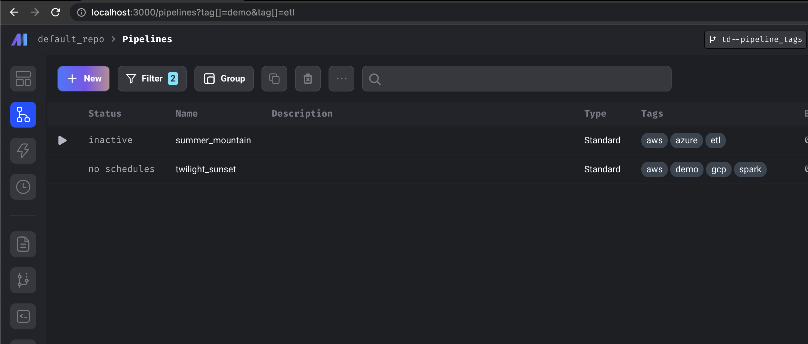Screen dimensions: 808x344
Task: Click the demo tag chip
Action: coord(687,169)
